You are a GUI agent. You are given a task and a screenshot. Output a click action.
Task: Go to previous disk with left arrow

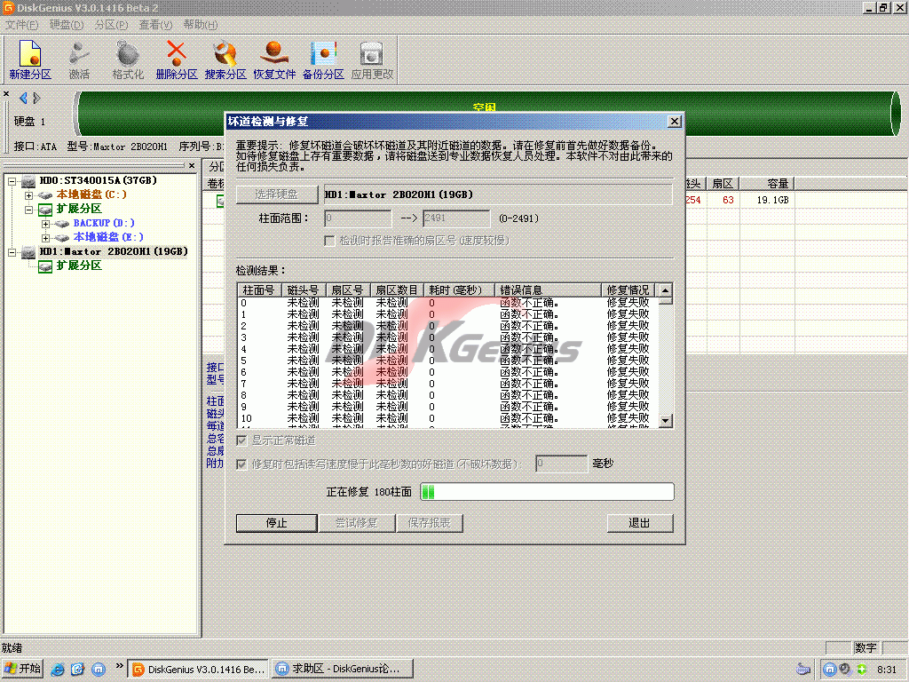click(x=23, y=98)
